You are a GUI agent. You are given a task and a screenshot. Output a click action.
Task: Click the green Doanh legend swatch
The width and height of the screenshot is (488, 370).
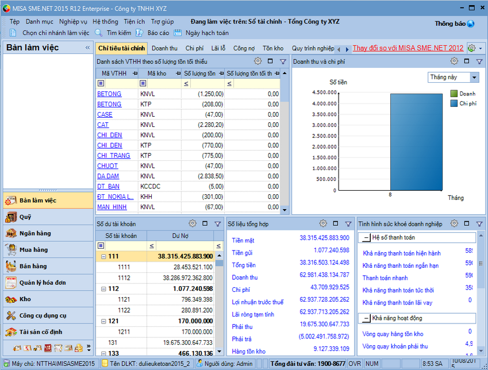454,93
